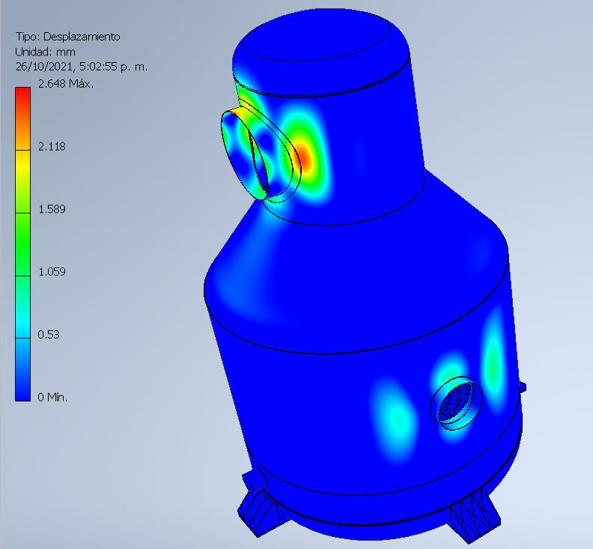The image size is (593, 549).
Task: Click the 'Tipo: Desplazamiento' label
Action: (67, 37)
